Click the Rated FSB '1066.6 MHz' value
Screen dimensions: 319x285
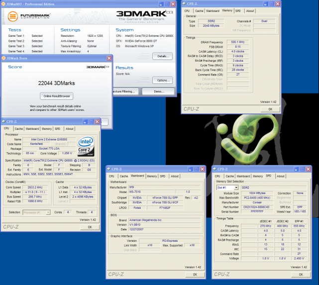click(35, 201)
